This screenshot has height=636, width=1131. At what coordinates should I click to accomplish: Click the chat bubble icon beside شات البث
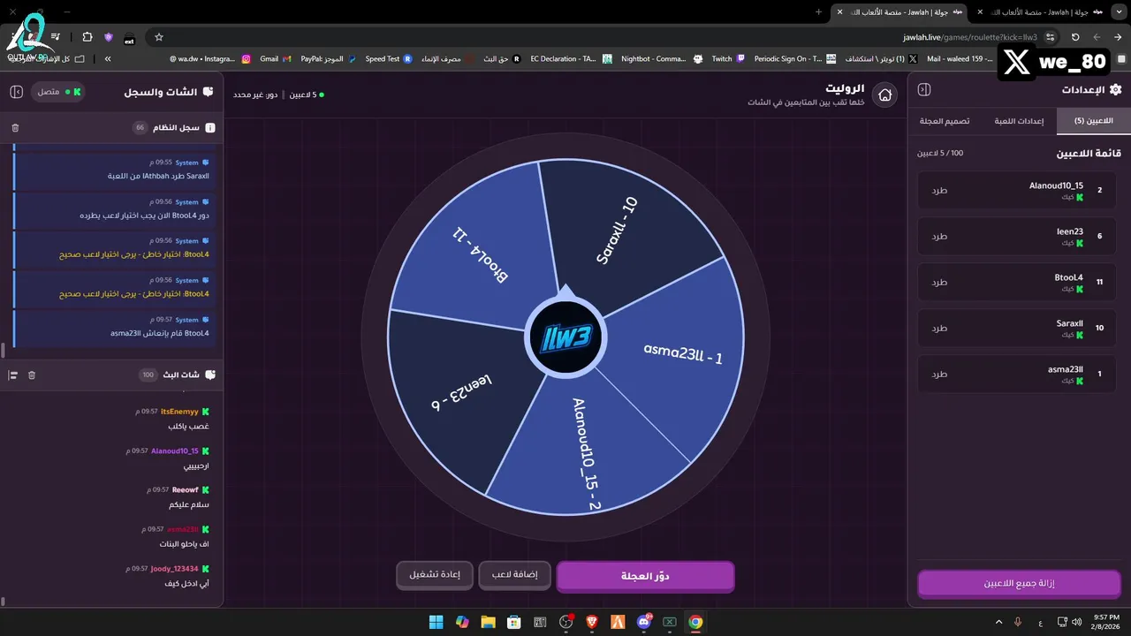(210, 375)
